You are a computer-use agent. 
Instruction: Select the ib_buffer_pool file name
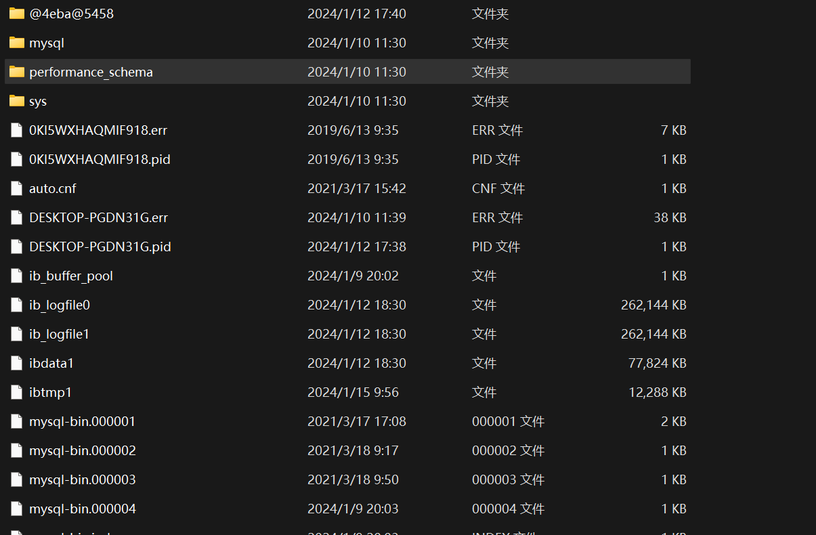click(x=71, y=276)
